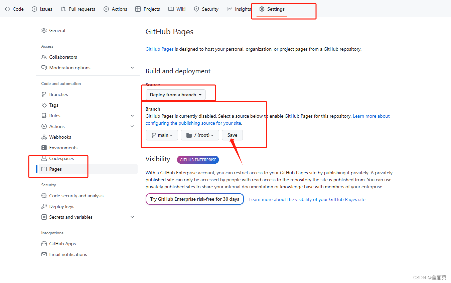
Task: Click the Collaborators people icon
Action: [x=44, y=57]
